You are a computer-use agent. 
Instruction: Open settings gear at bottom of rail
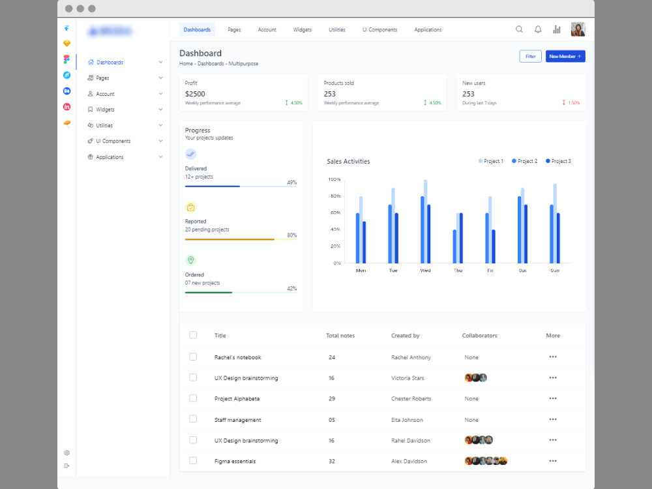[x=67, y=453]
